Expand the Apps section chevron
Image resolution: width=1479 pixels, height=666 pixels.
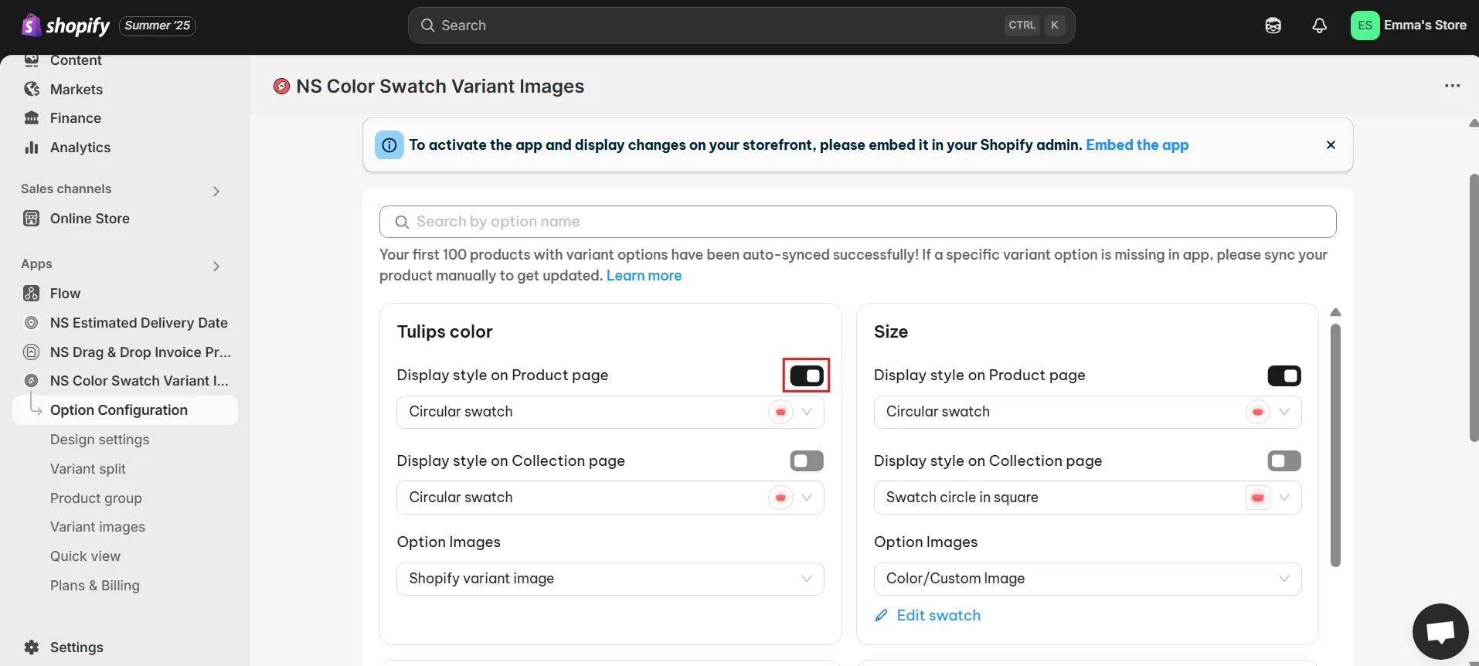[216, 267]
